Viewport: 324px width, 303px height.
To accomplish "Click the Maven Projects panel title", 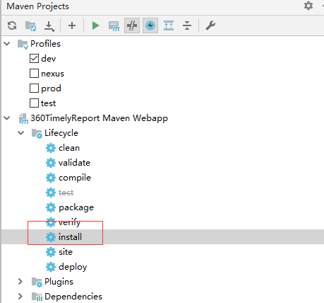I will pyautogui.click(x=37, y=6).
